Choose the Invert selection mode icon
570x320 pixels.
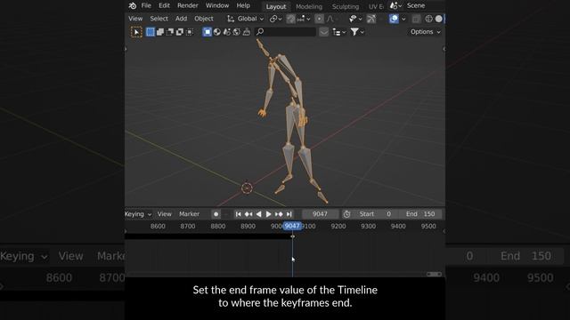pyautogui.click(x=180, y=32)
